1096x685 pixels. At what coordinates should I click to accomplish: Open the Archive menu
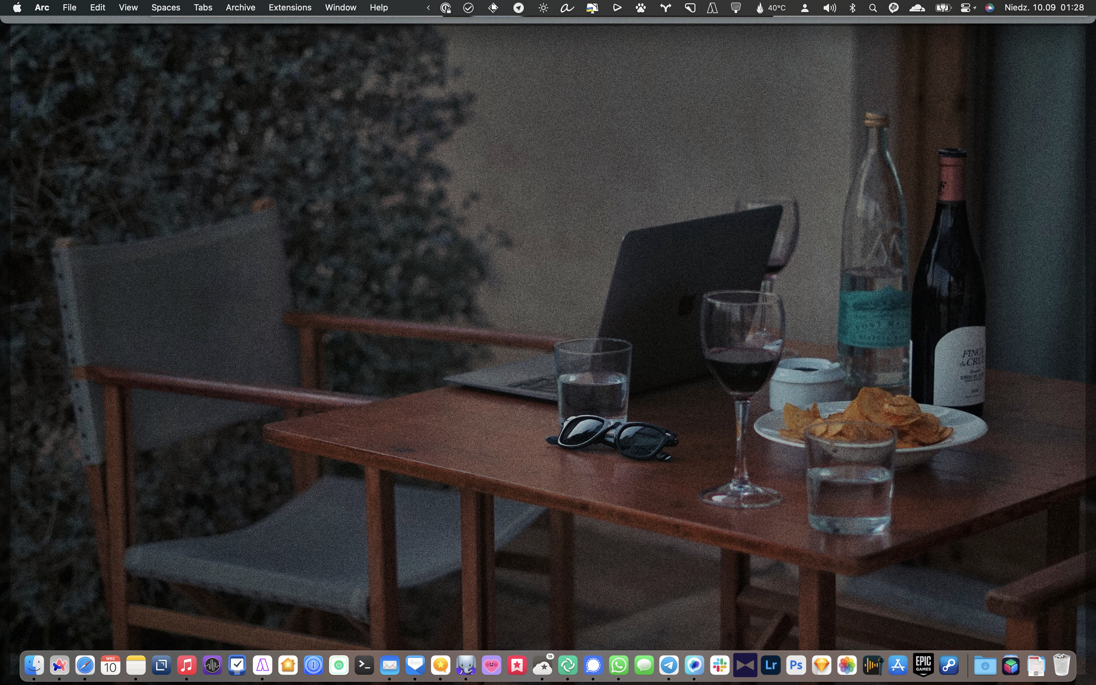click(240, 8)
